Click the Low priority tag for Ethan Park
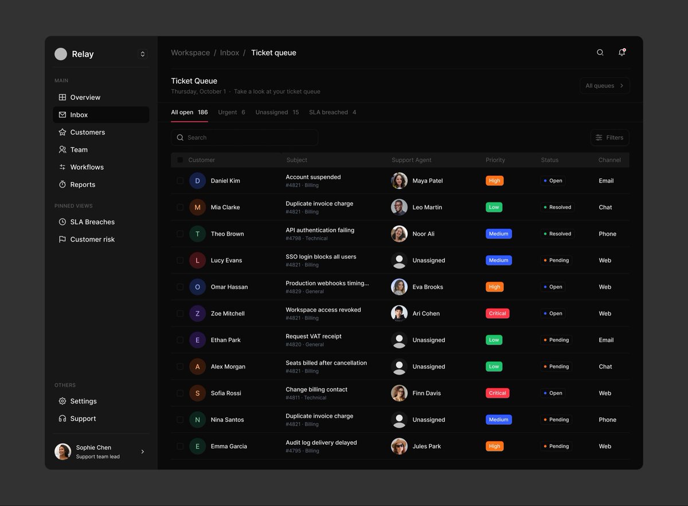Image resolution: width=688 pixels, height=506 pixels. pyautogui.click(x=494, y=340)
